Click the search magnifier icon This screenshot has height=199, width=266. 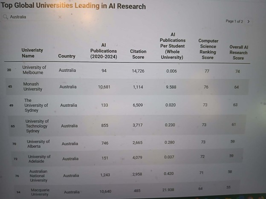5,17
